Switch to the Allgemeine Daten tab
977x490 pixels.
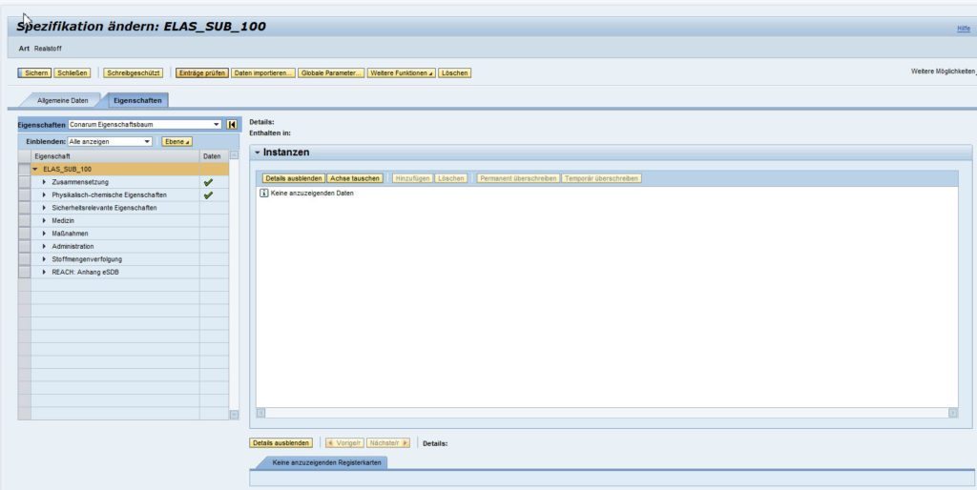(x=62, y=100)
